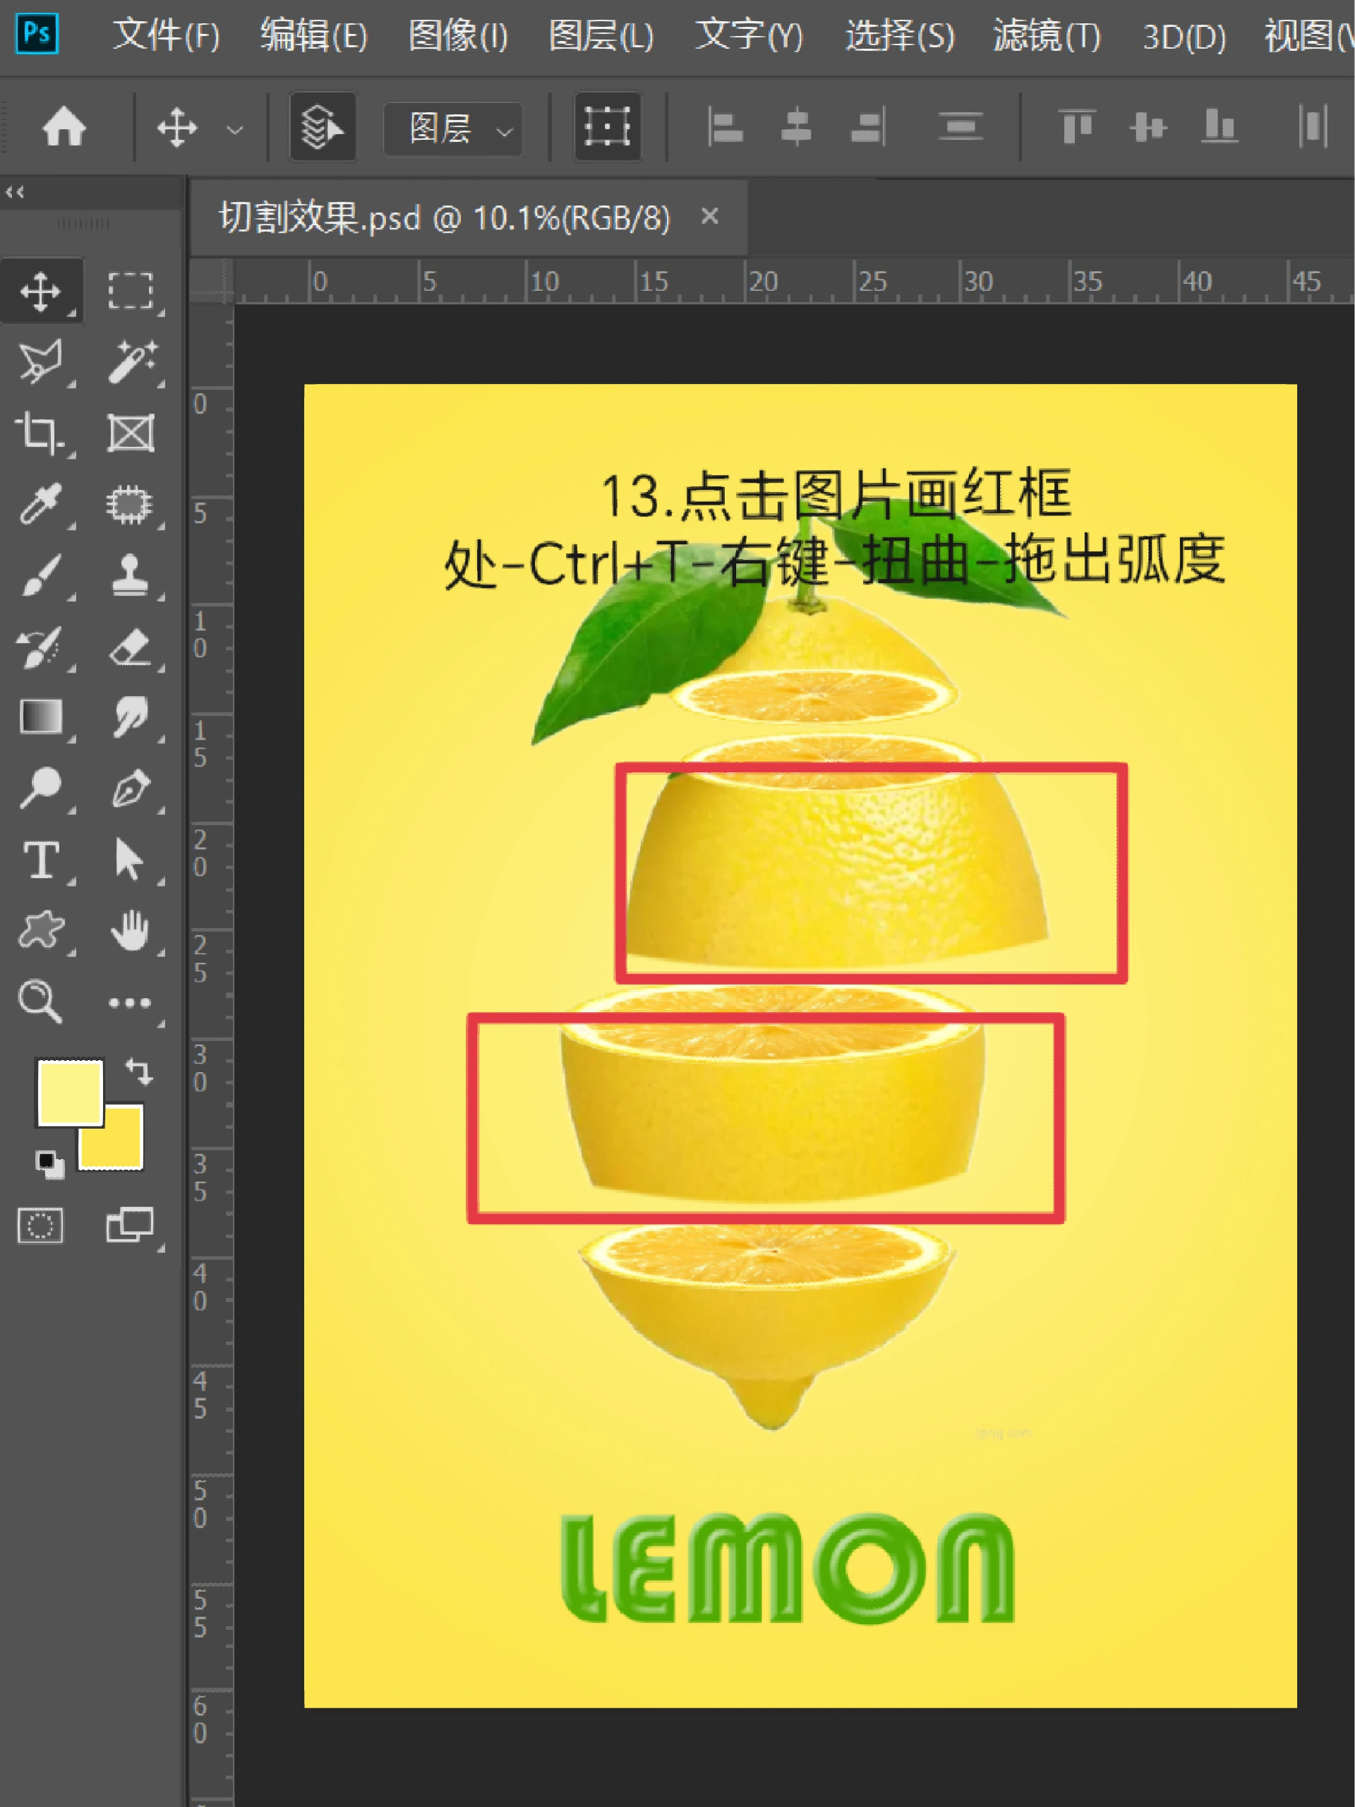Screen dimensions: 1355x1807
Task: Toggle the screen mode at toolbar bottom
Action: [x=131, y=1227]
